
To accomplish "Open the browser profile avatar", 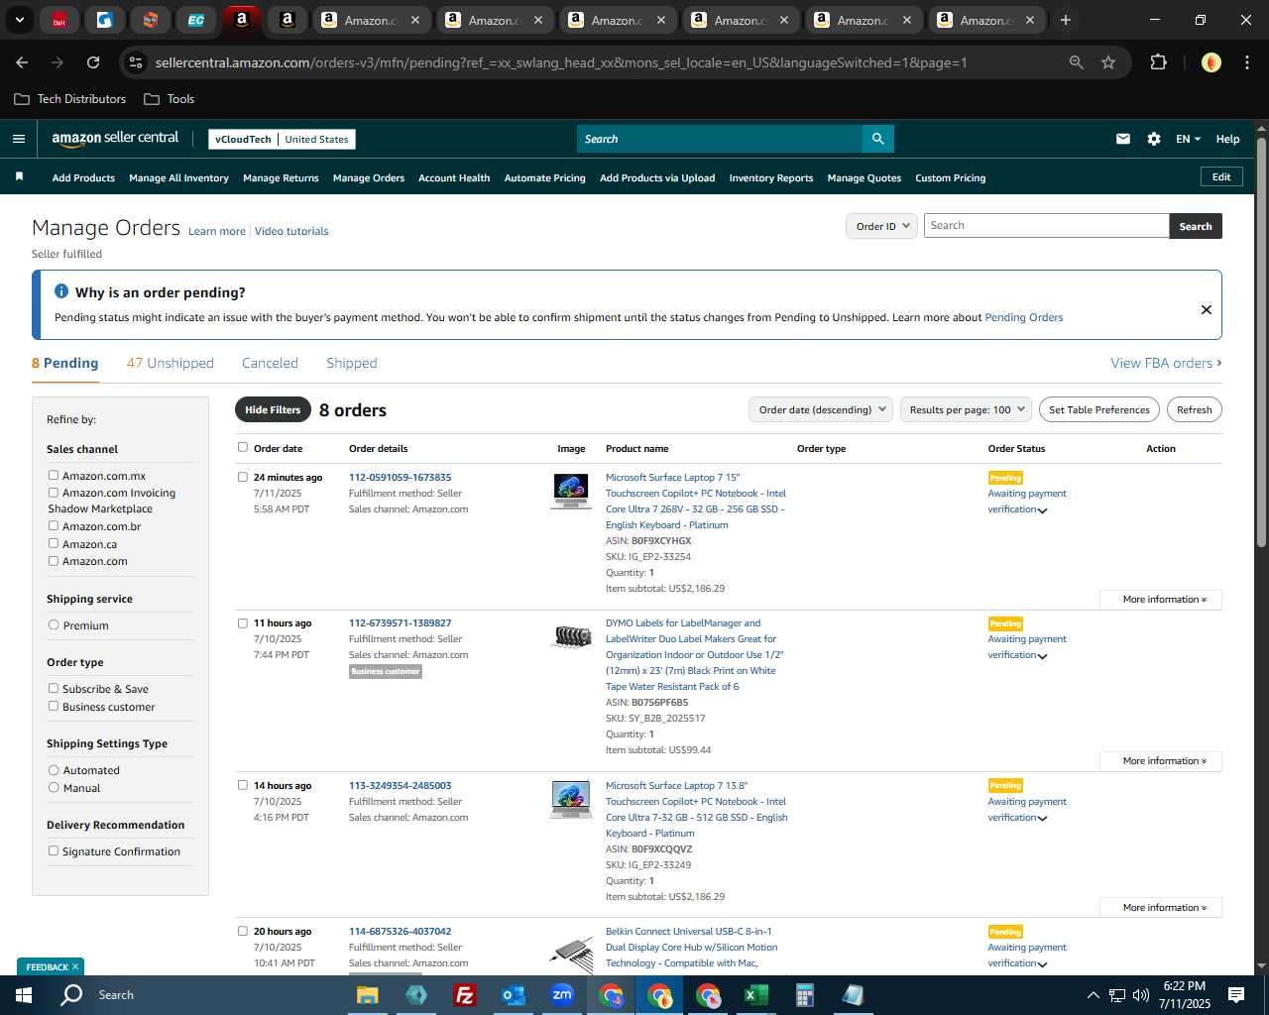I will click(1211, 62).
